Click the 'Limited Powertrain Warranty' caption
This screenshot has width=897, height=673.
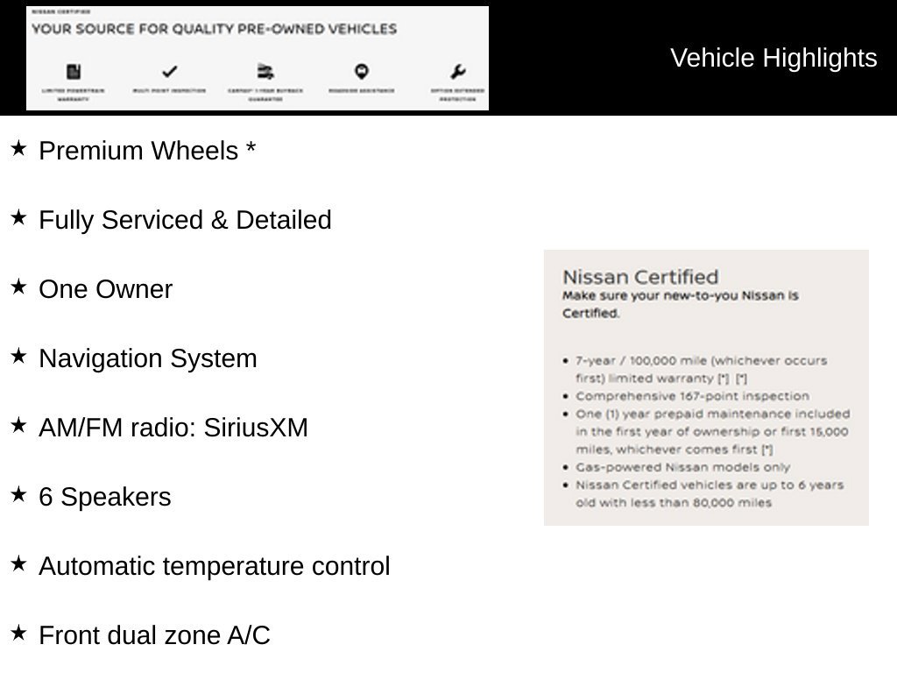[x=74, y=95]
